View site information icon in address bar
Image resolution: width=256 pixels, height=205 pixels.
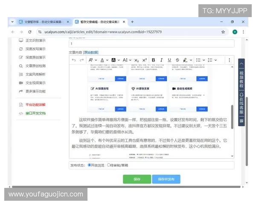coord(40,32)
